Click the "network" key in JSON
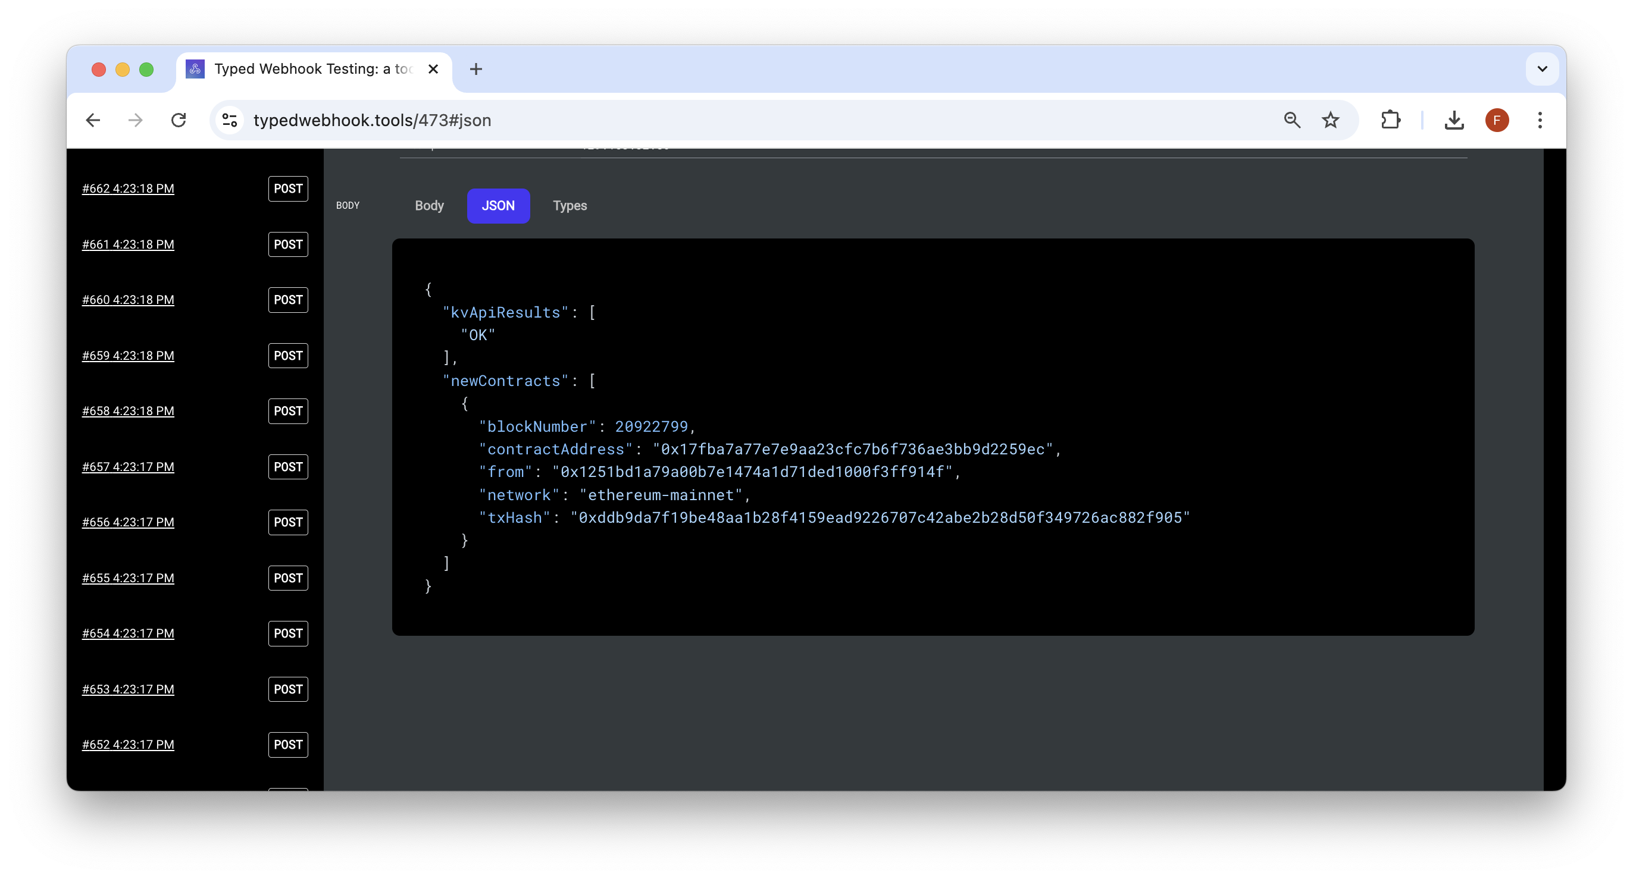The width and height of the screenshot is (1633, 879). click(519, 495)
